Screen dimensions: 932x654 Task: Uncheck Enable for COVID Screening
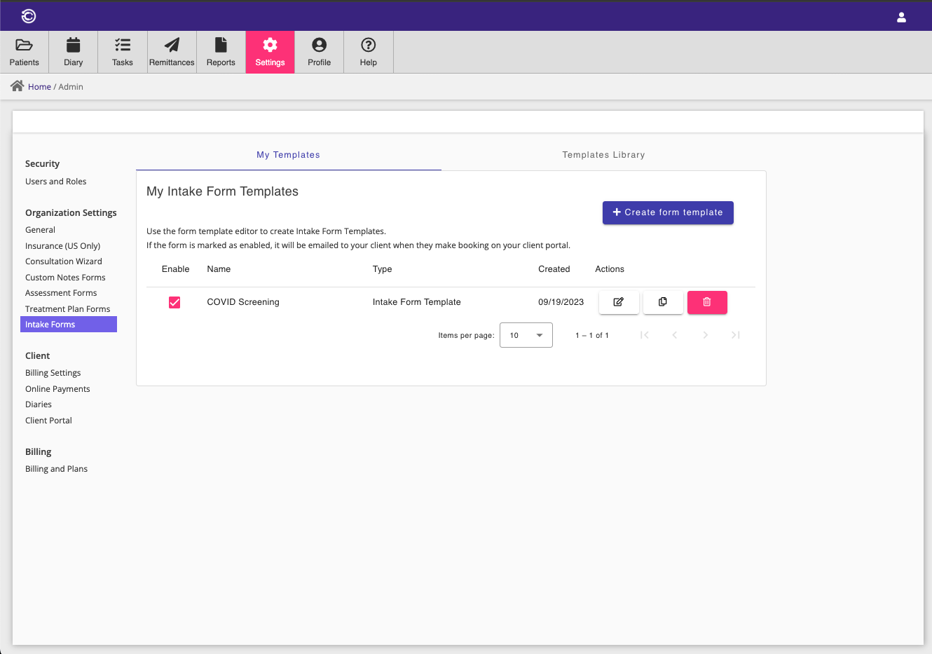tap(174, 302)
